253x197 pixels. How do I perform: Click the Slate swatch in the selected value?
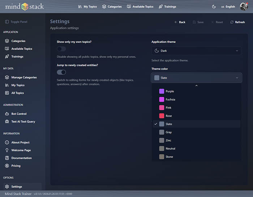coord(156,78)
